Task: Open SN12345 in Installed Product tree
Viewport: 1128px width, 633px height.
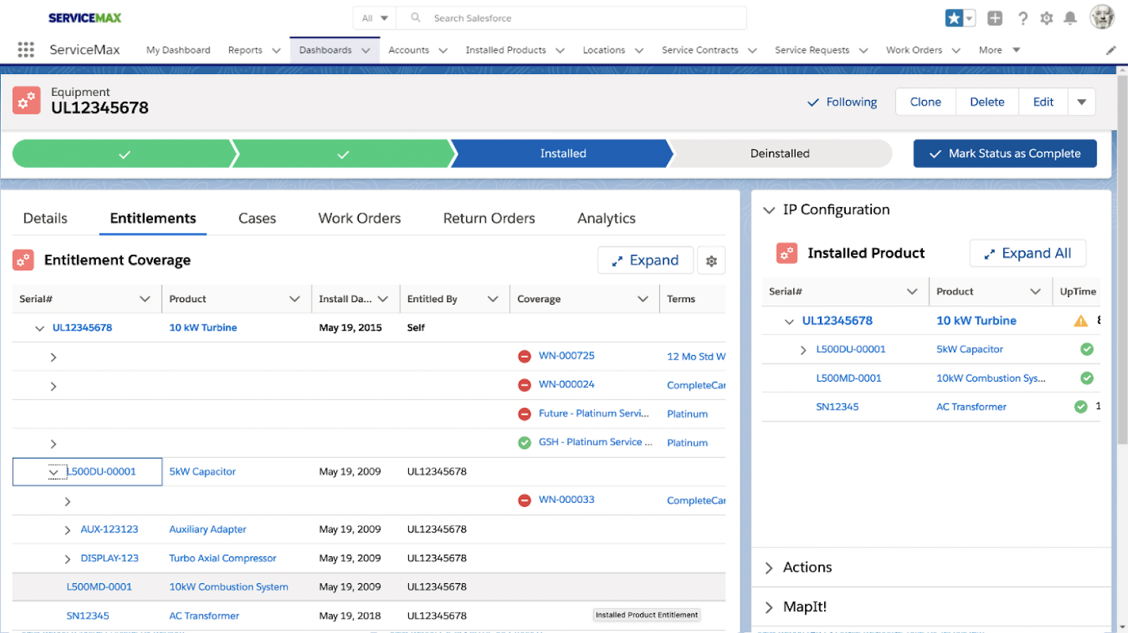Action: [x=838, y=407]
